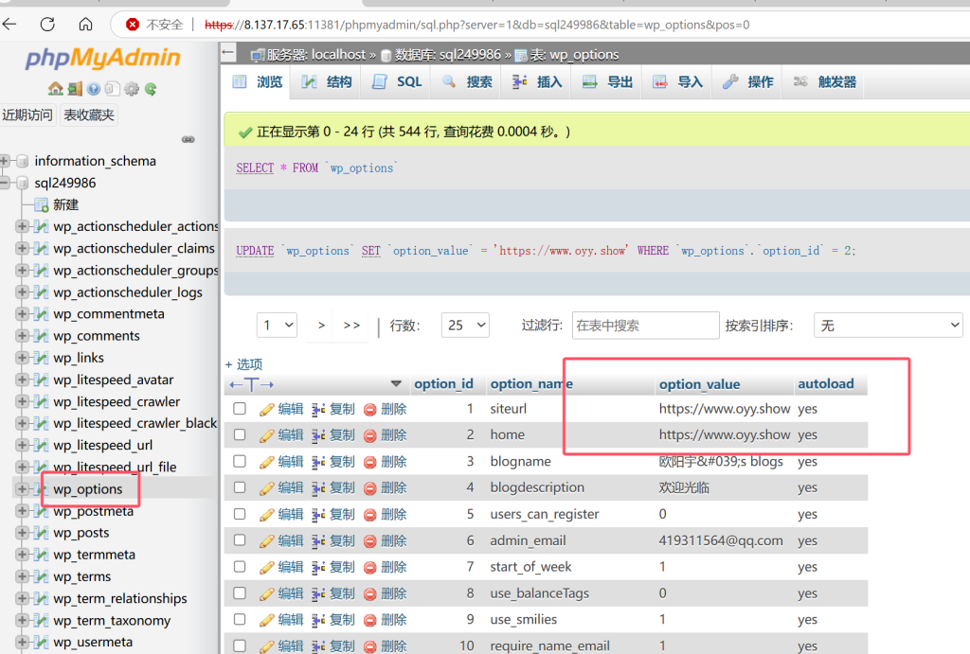This screenshot has width=970, height=654.
Task: Open the page number dropdown
Action: 278,326
